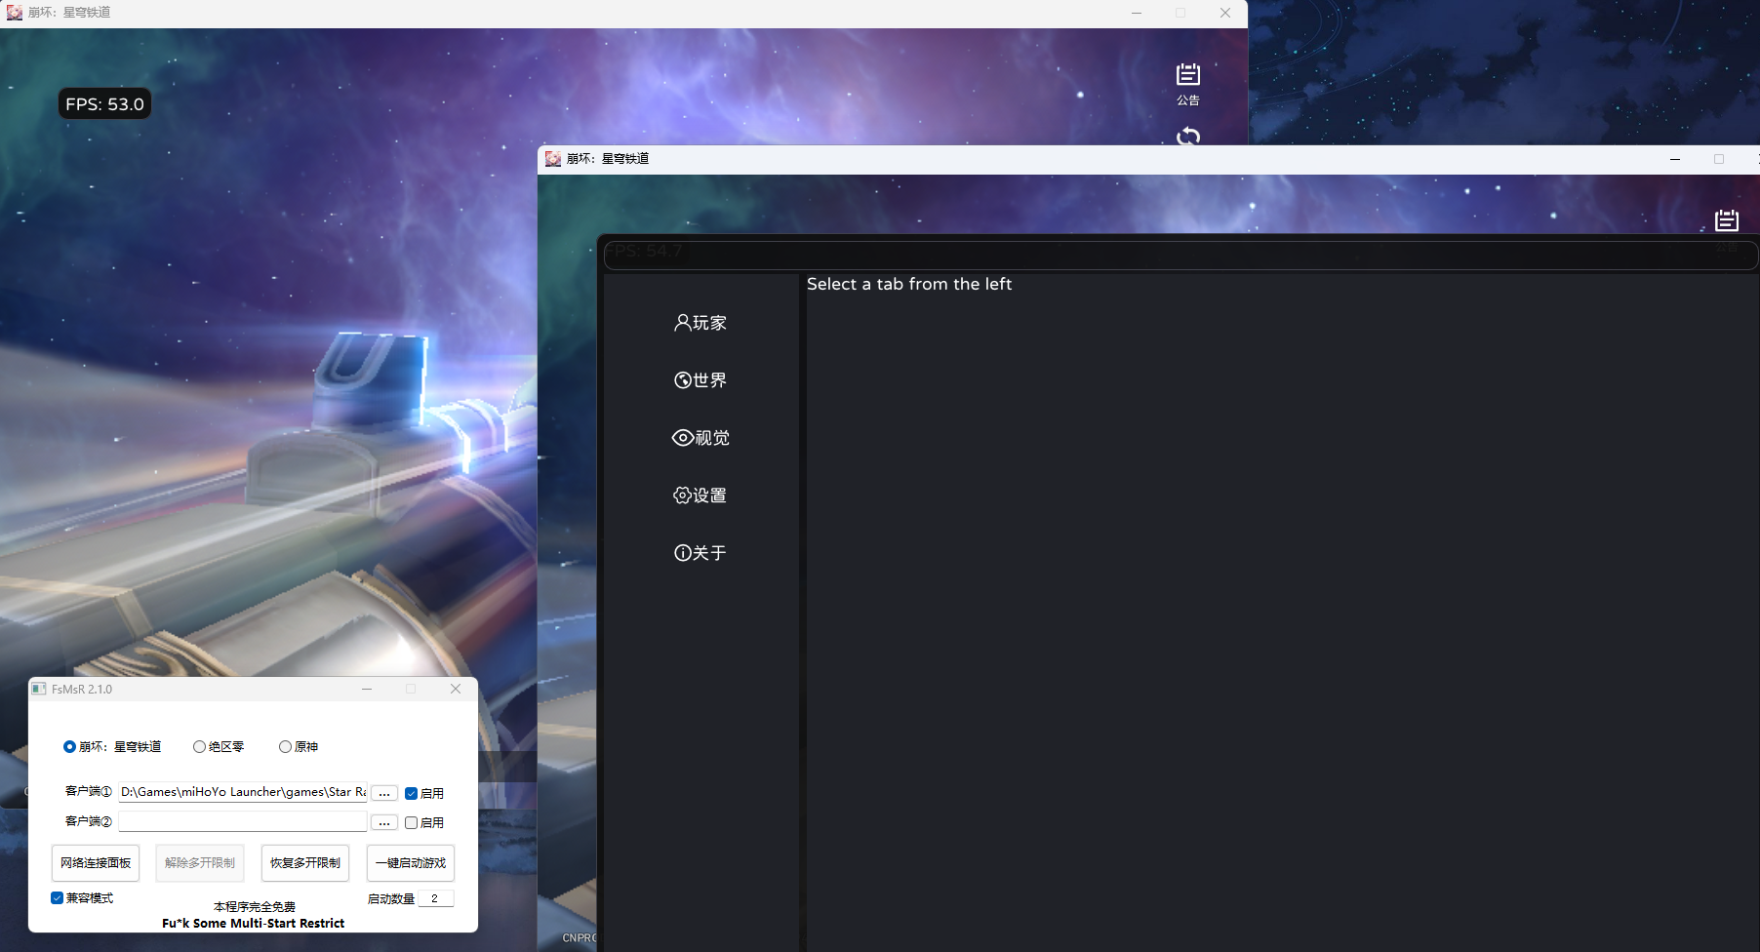
Task: Click the front game window's title icon
Action: click(553, 159)
